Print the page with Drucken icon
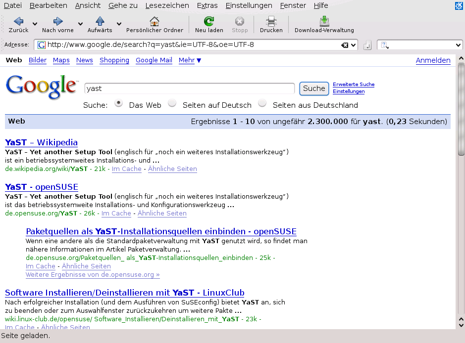465x343 pixels. [271, 21]
